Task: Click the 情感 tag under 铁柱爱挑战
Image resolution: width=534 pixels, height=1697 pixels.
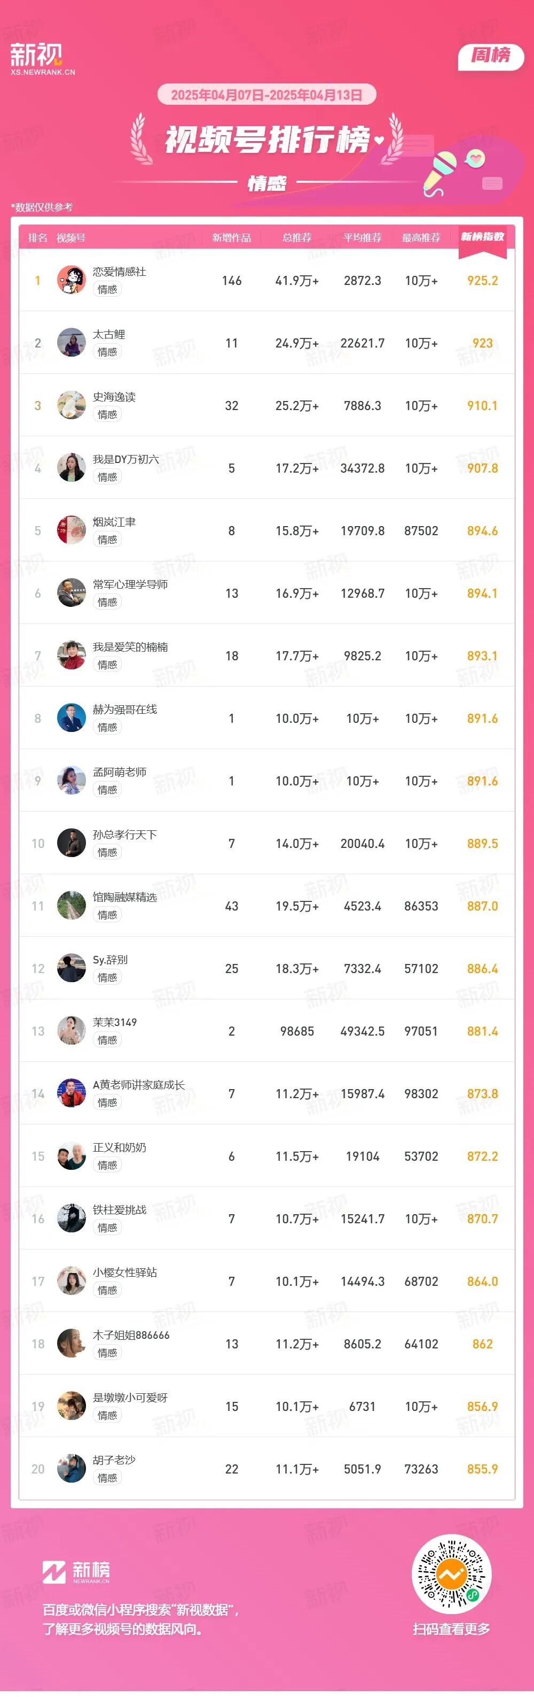Action: click(x=107, y=1228)
